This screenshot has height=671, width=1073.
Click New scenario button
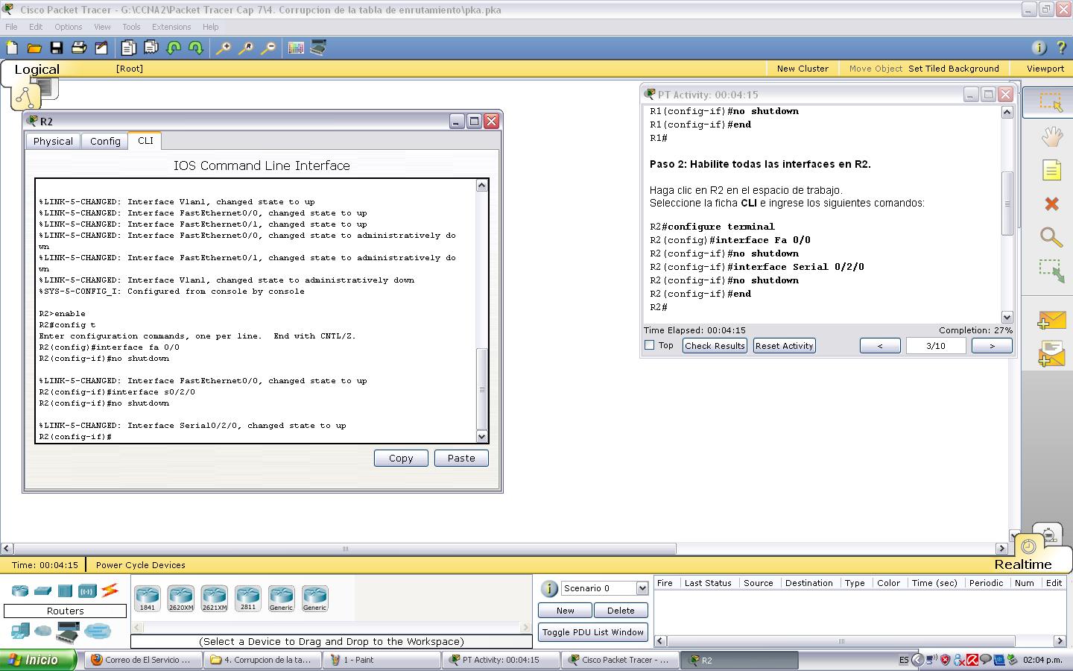tap(566, 611)
